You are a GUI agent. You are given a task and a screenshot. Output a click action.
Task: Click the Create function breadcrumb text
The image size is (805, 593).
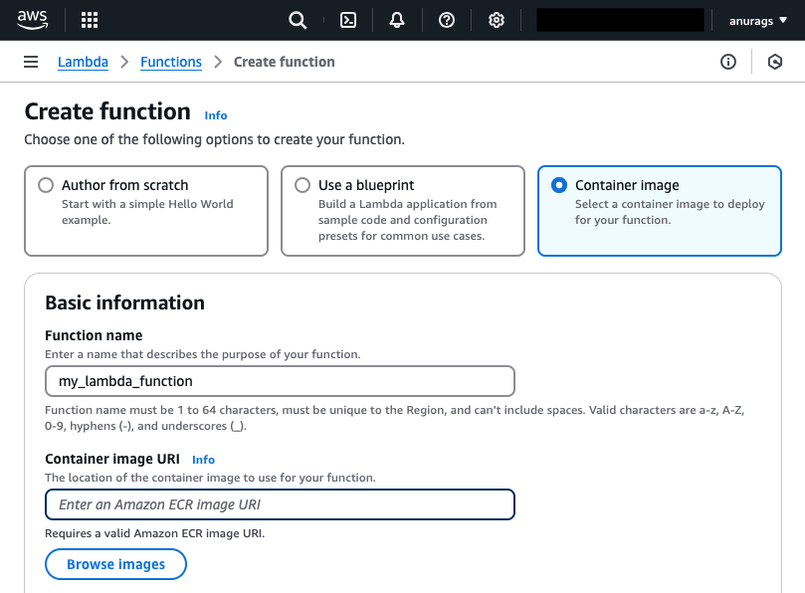pyautogui.click(x=285, y=62)
